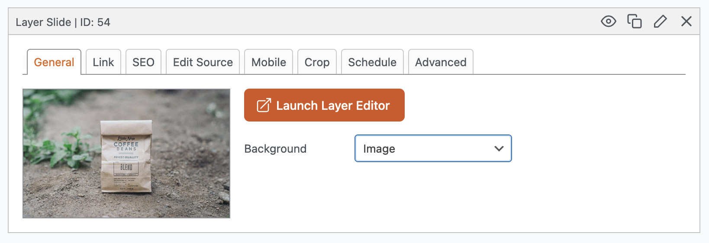
Task: Click the pencil edit icon
Action: [x=660, y=21]
